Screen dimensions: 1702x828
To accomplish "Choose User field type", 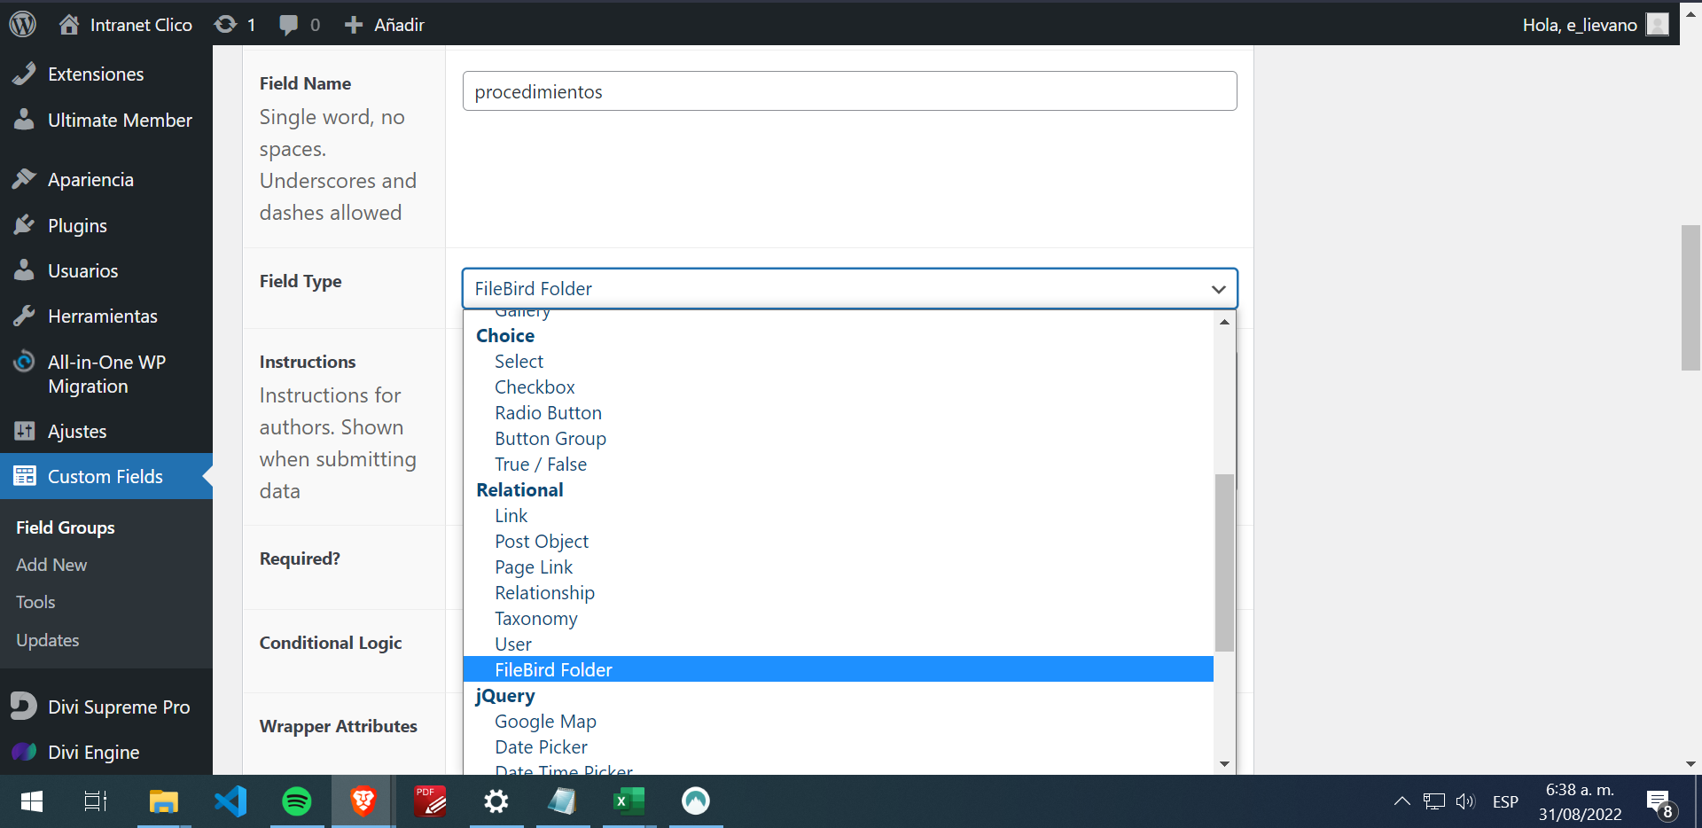I will (x=513, y=644).
